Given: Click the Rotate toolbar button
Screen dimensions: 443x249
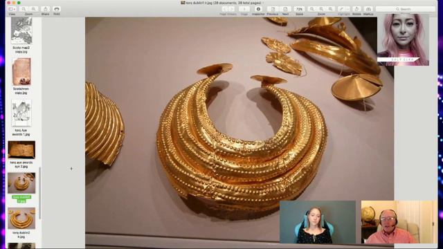Looking at the screenshot, I should 356,9.
